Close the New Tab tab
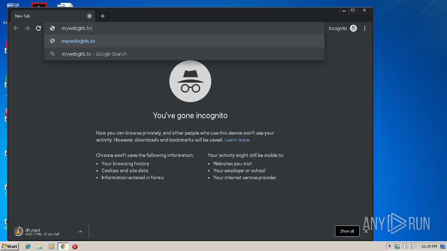The height and width of the screenshot is (251, 447). 89,16
